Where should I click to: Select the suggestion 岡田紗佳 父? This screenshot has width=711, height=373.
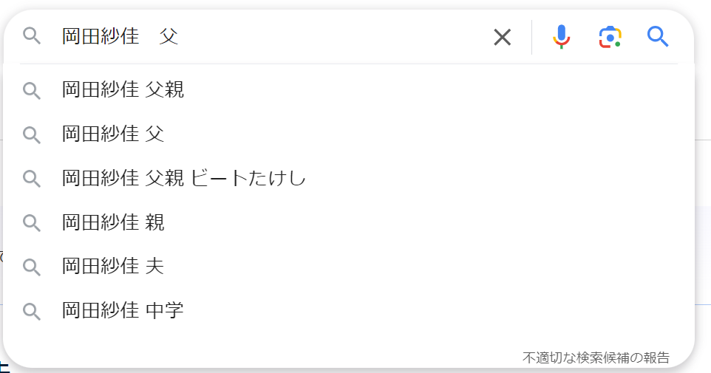coord(349,134)
